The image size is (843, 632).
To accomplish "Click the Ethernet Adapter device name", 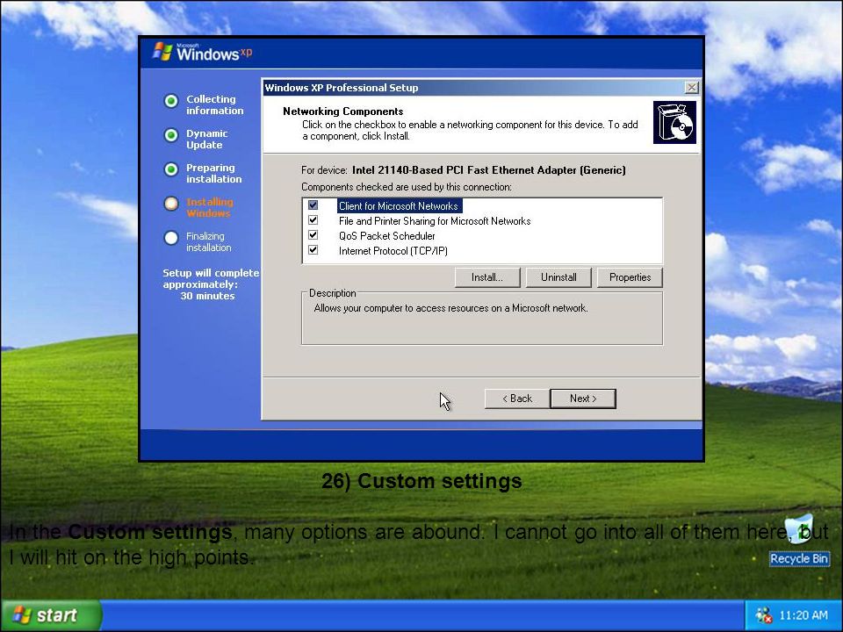I will tap(489, 170).
